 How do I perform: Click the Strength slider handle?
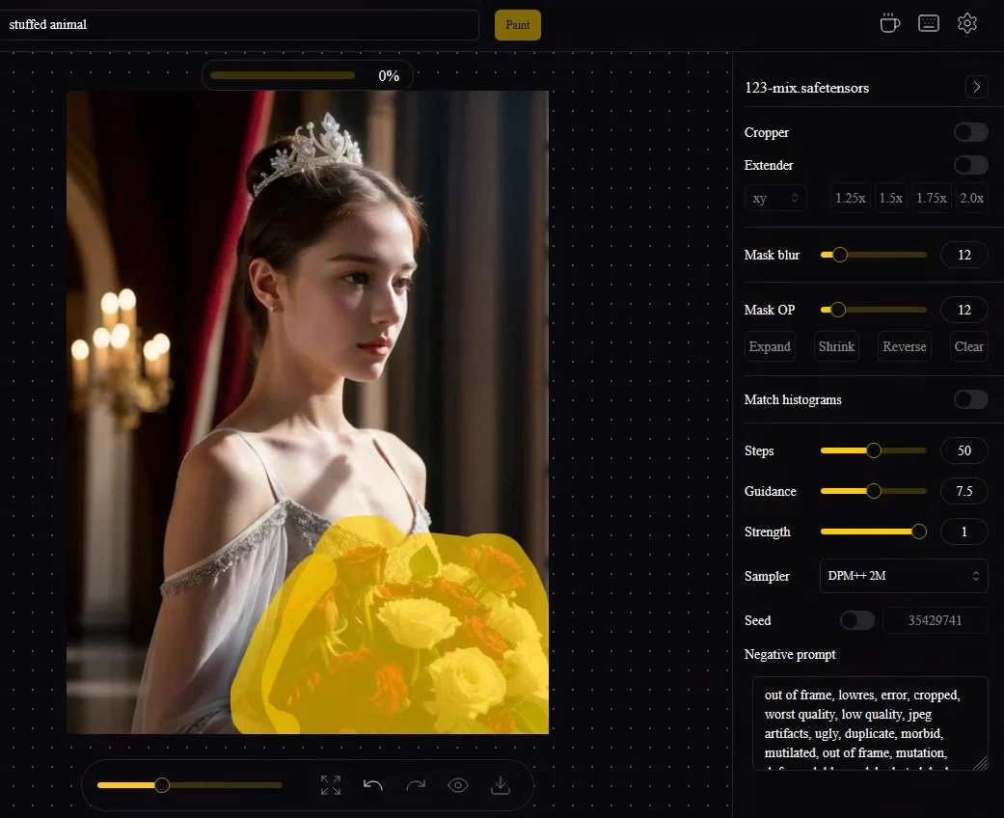[x=919, y=532]
